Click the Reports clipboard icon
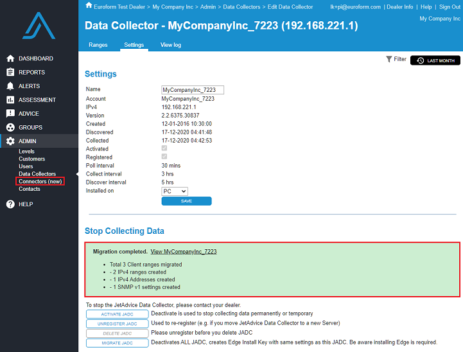 [x=10, y=72]
